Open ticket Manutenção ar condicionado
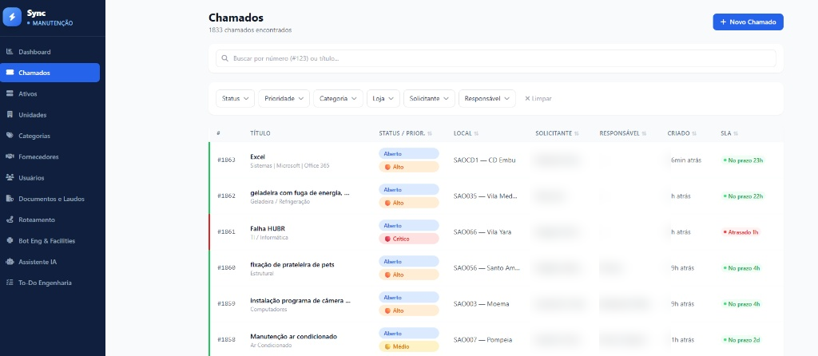This screenshot has width=818, height=356. (294, 336)
